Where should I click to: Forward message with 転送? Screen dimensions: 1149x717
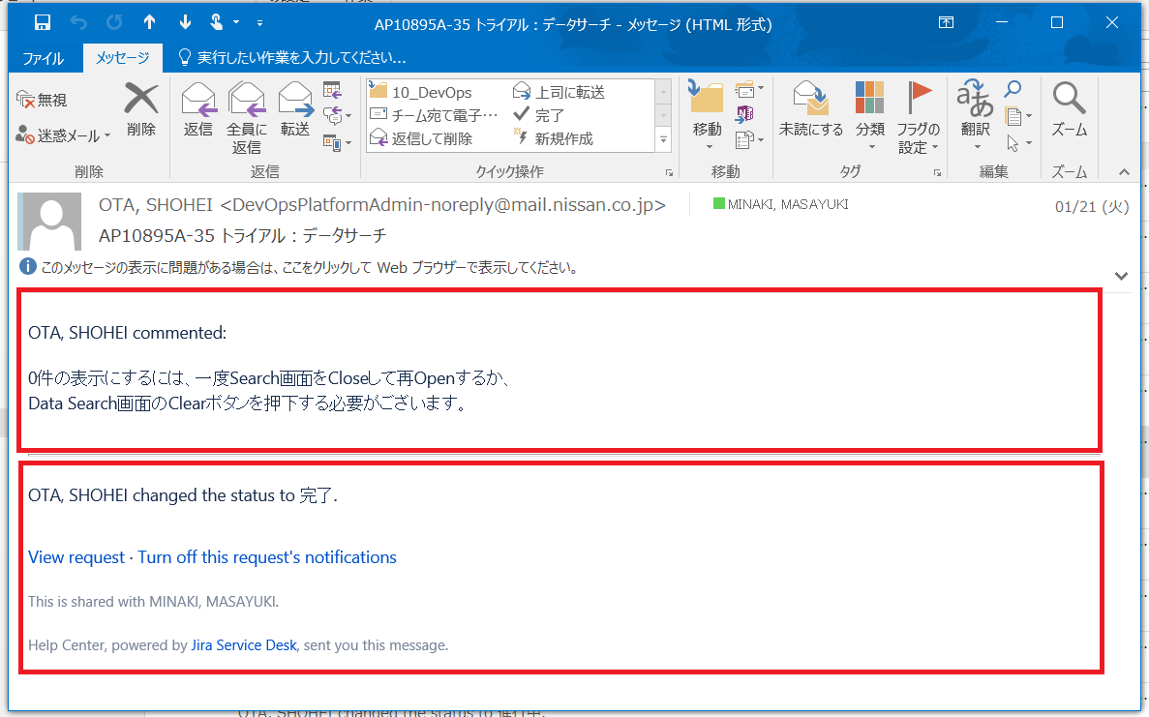click(x=295, y=110)
